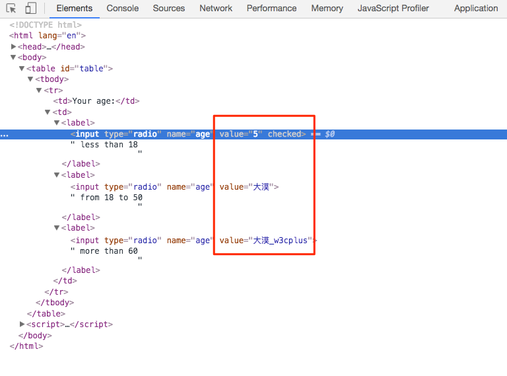
Task: Select the closing /table tag
Action: (x=46, y=314)
